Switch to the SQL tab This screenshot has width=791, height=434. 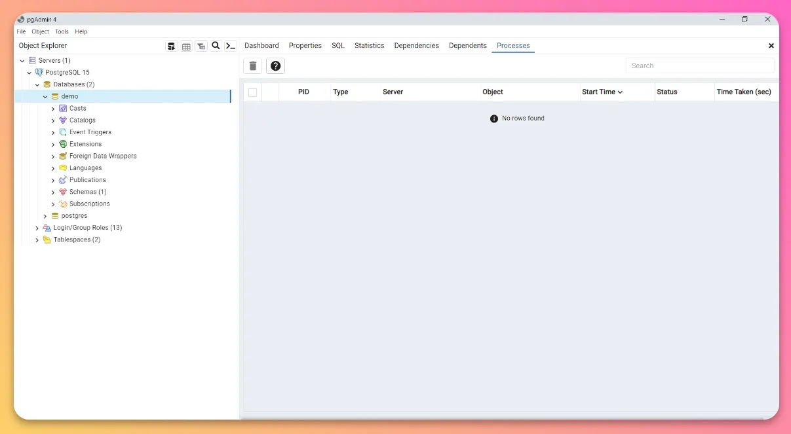coord(338,46)
